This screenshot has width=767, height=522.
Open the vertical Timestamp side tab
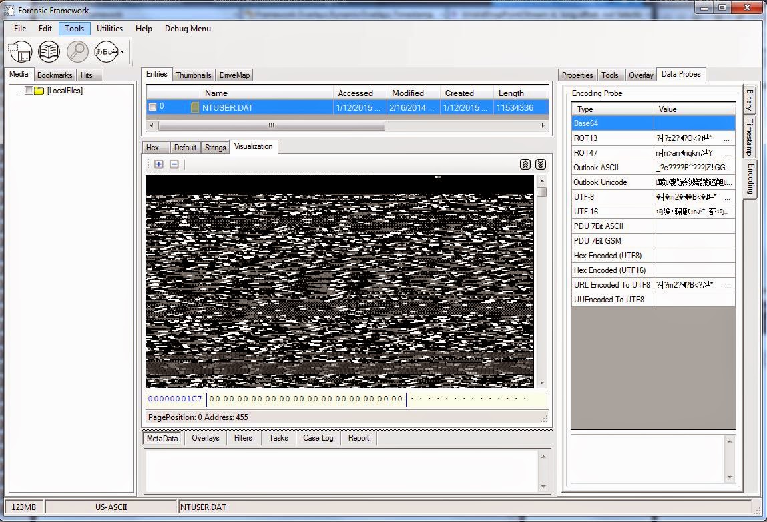(749, 138)
